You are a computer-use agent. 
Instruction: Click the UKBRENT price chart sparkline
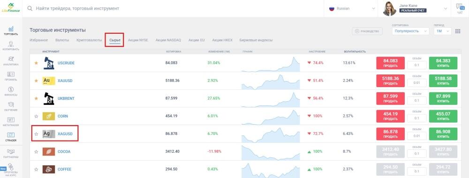click(x=271, y=100)
